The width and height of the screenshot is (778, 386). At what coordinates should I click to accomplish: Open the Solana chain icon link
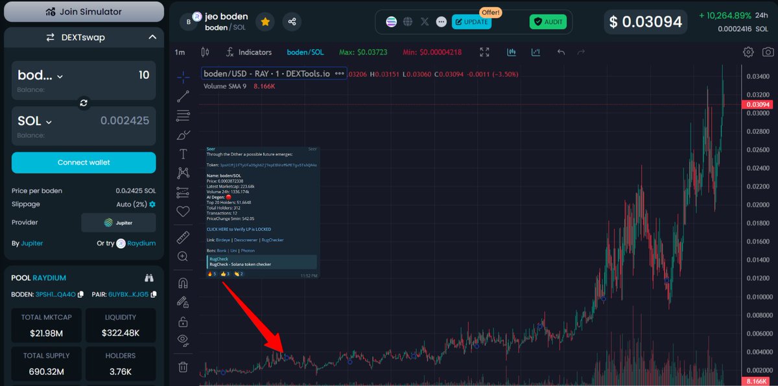[x=391, y=21]
